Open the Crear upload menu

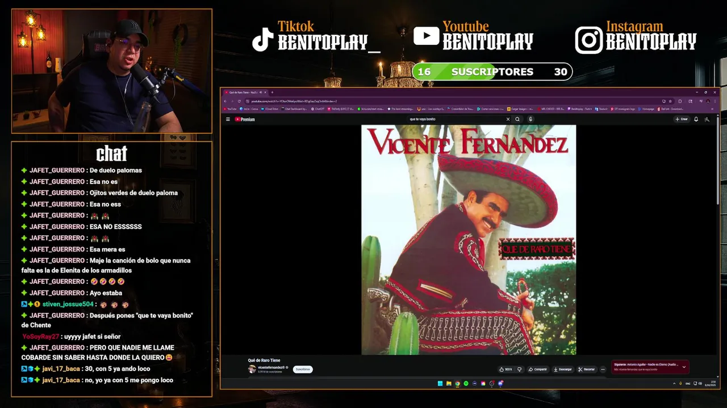pyautogui.click(x=682, y=120)
